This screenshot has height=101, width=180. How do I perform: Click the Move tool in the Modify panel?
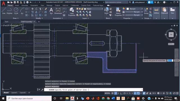33,9
